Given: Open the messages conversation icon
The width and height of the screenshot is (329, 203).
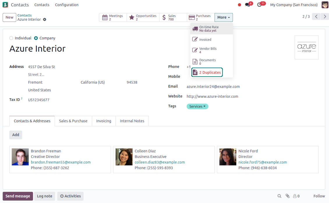Looking at the screenshot, I should pyautogui.click(x=247, y=5).
